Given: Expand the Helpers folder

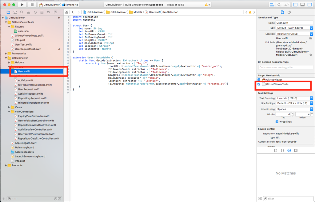Looking at the screenshot, I should pyautogui.click(x=9, y=62).
